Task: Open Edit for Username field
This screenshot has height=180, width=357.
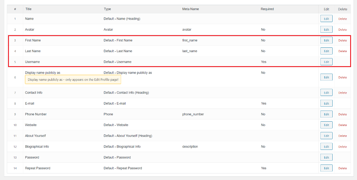Action: 326,62
